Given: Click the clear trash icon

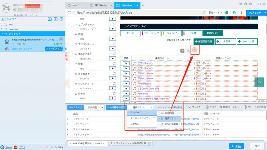Looking at the screenshot, I should (207, 107).
